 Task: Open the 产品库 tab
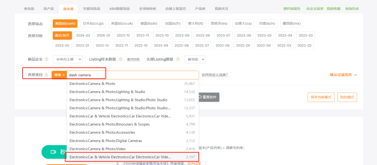tap(200, 9)
